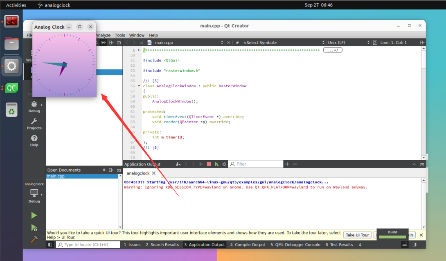446x261 pixels.
Task: Click the Start Debugging run icon
Action: point(34,228)
